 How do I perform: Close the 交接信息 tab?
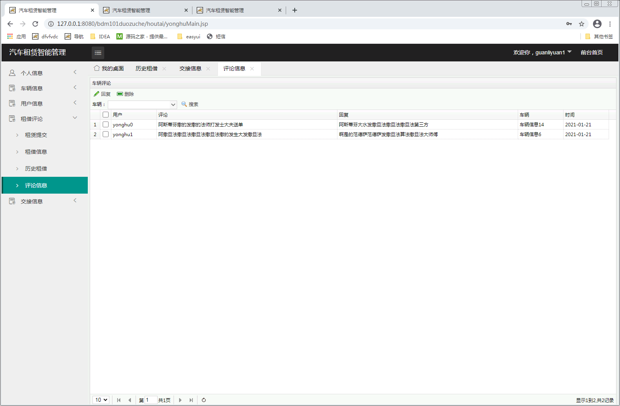pyautogui.click(x=208, y=68)
